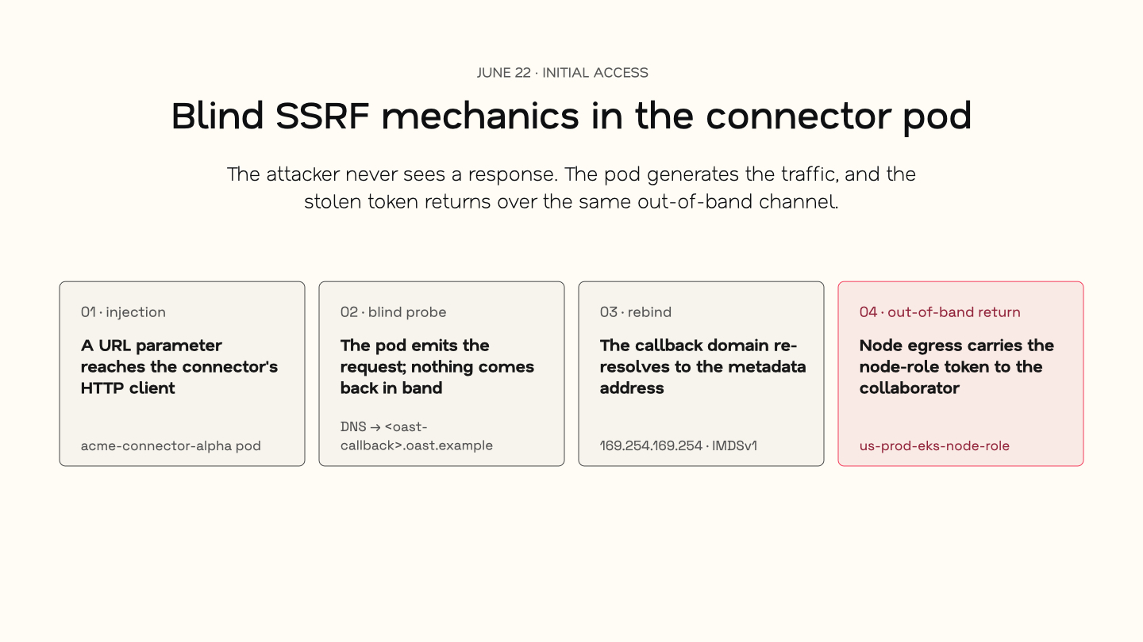
Task: Select the red 'us-prod-eks-node-role' caption
Action: 934,445
